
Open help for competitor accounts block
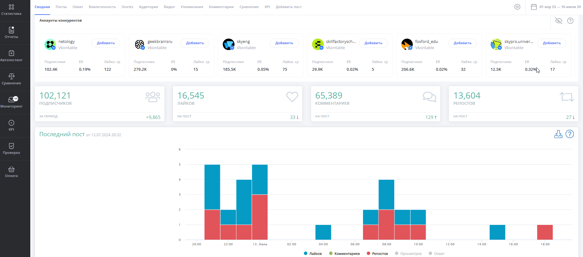(570, 21)
